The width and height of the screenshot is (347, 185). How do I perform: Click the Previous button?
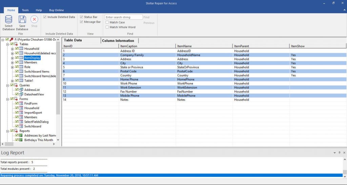coord(149,23)
